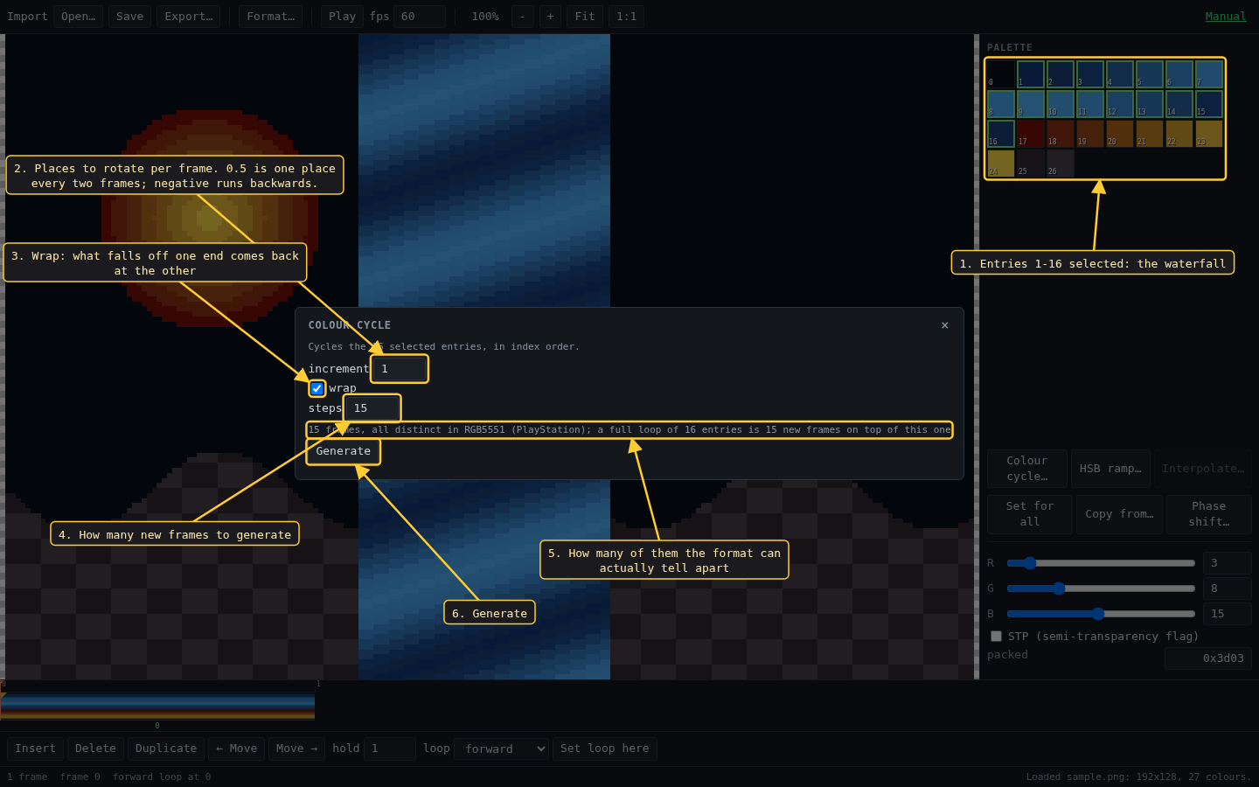Open the Format… settings

point(270,17)
